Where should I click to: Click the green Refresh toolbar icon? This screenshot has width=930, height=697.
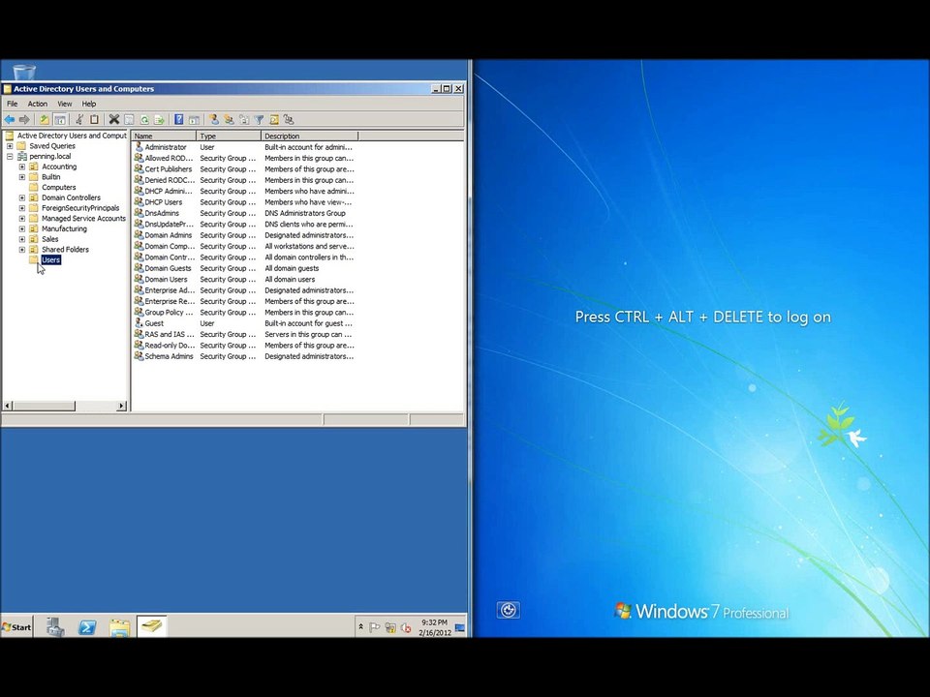(144, 120)
